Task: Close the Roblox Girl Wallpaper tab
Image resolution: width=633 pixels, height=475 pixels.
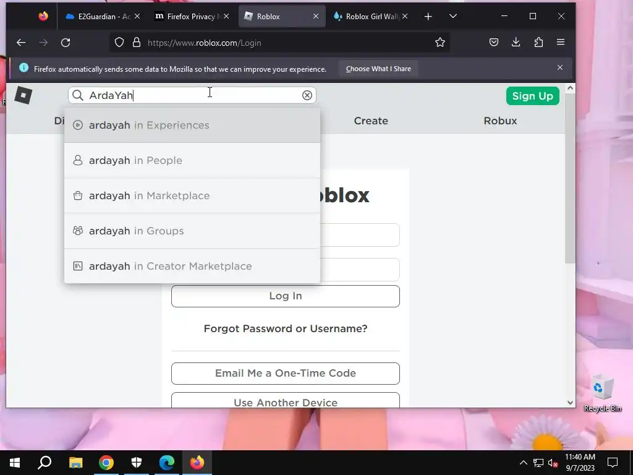Action: tap(405, 16)
